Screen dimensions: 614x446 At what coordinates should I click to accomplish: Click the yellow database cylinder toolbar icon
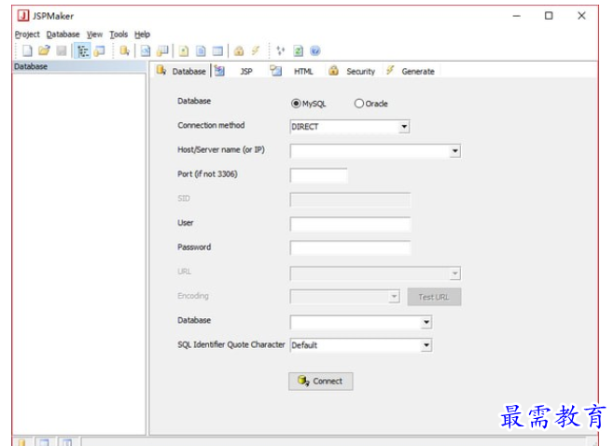124,51
